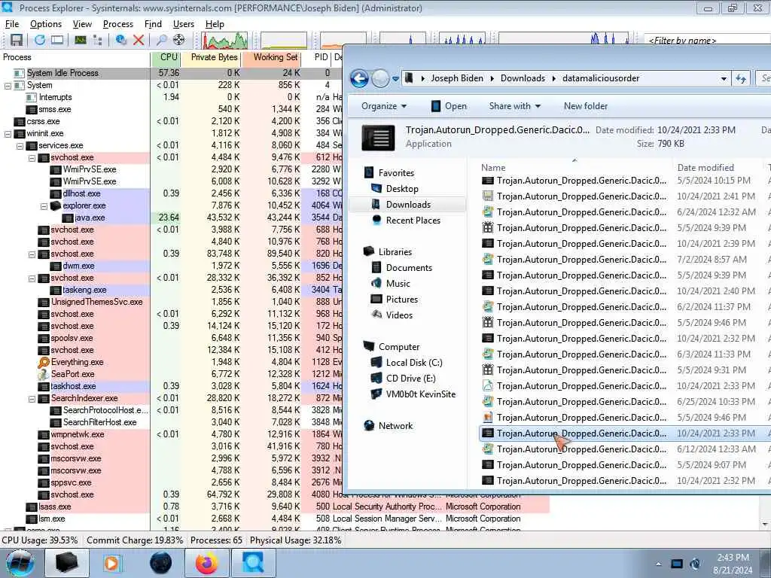Screen dimensions: 771x578
Task: Click the Save toolbar icon in Process Explorer
Action: pyautogui.click(x=17, y=40)
